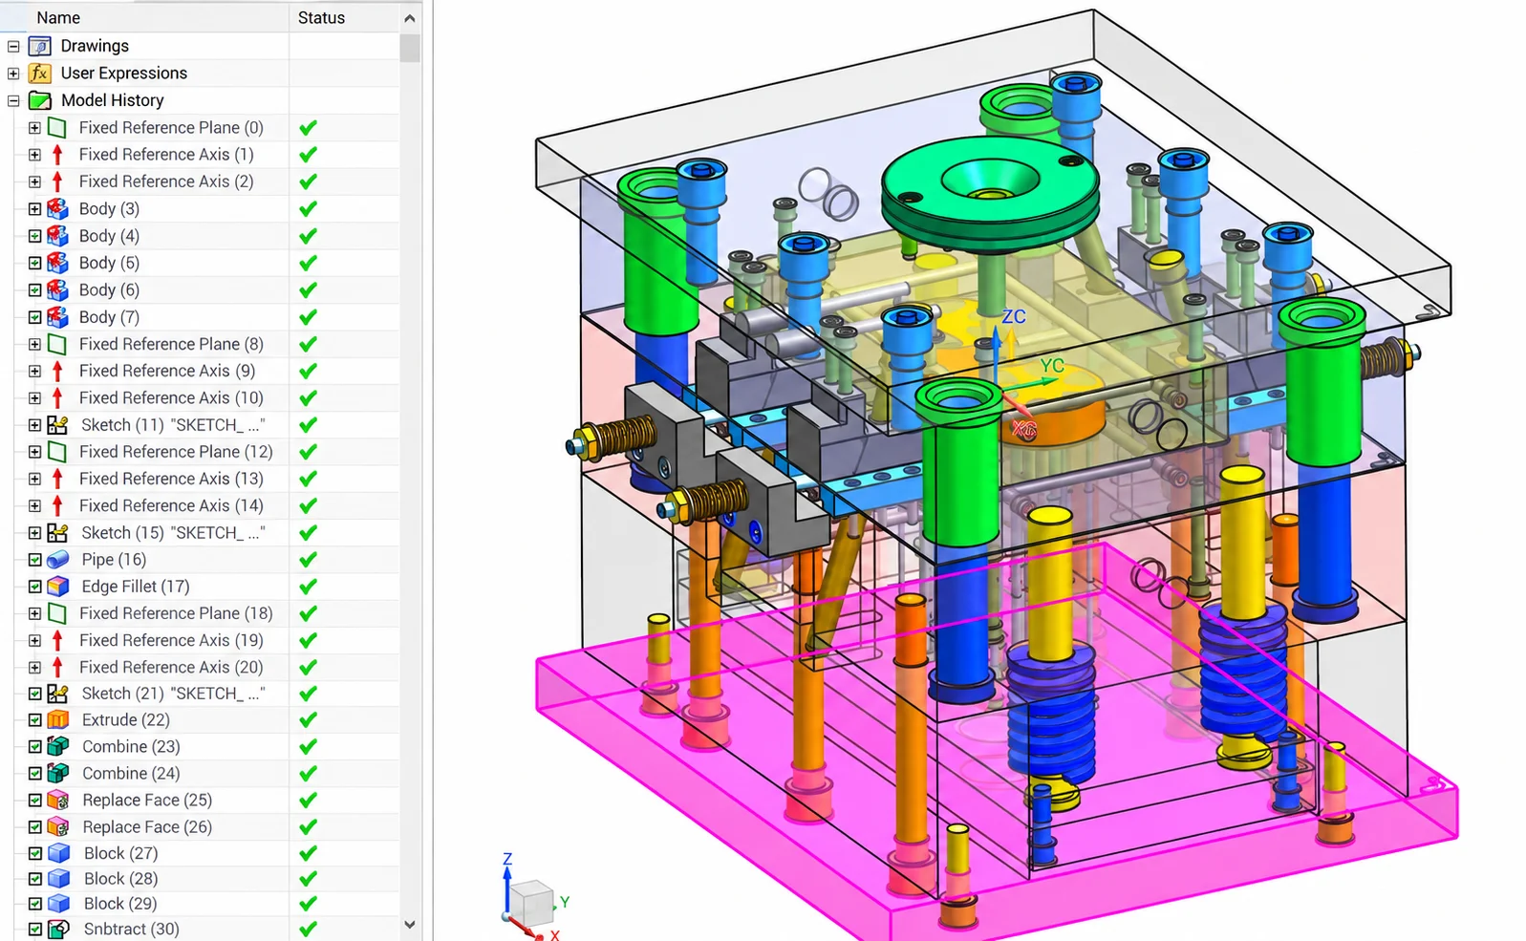Click the scrollbar thumb in the tree panel

[x=410, y=48]
